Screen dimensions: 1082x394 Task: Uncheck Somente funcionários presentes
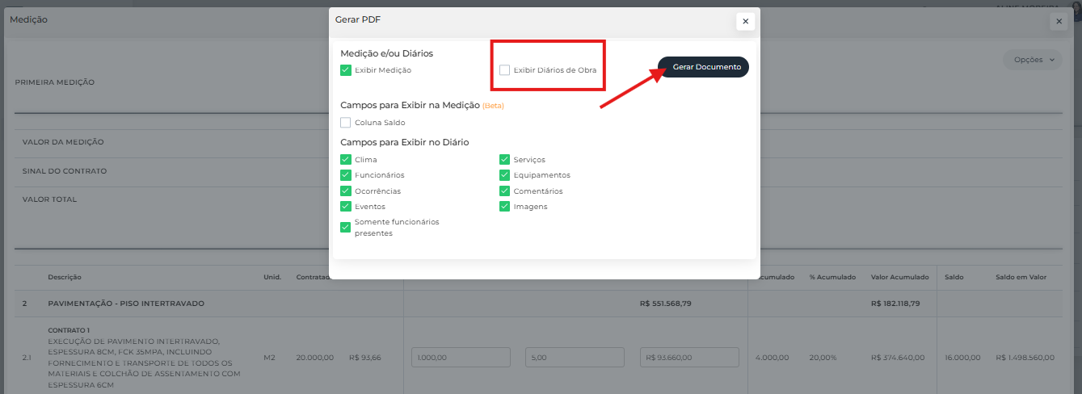(x=346, y=227)
